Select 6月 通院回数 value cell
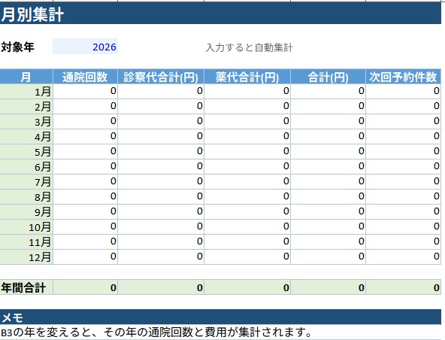The height and width of the screenshot is (340, 445). pyautogui.click(x=85, y=167)
